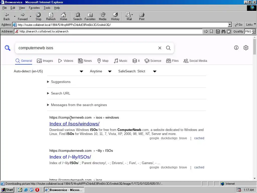
Task: Open the Favorites menu
Action: [34, 8]
